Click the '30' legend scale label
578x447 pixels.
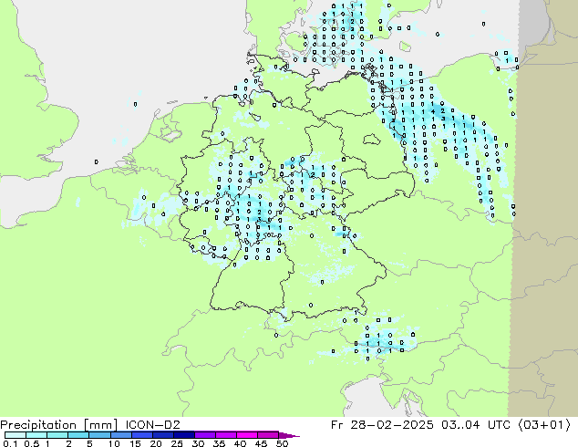(198, 443)
